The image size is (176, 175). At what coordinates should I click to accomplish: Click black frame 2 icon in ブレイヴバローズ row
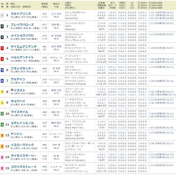(x=2, y=26)
